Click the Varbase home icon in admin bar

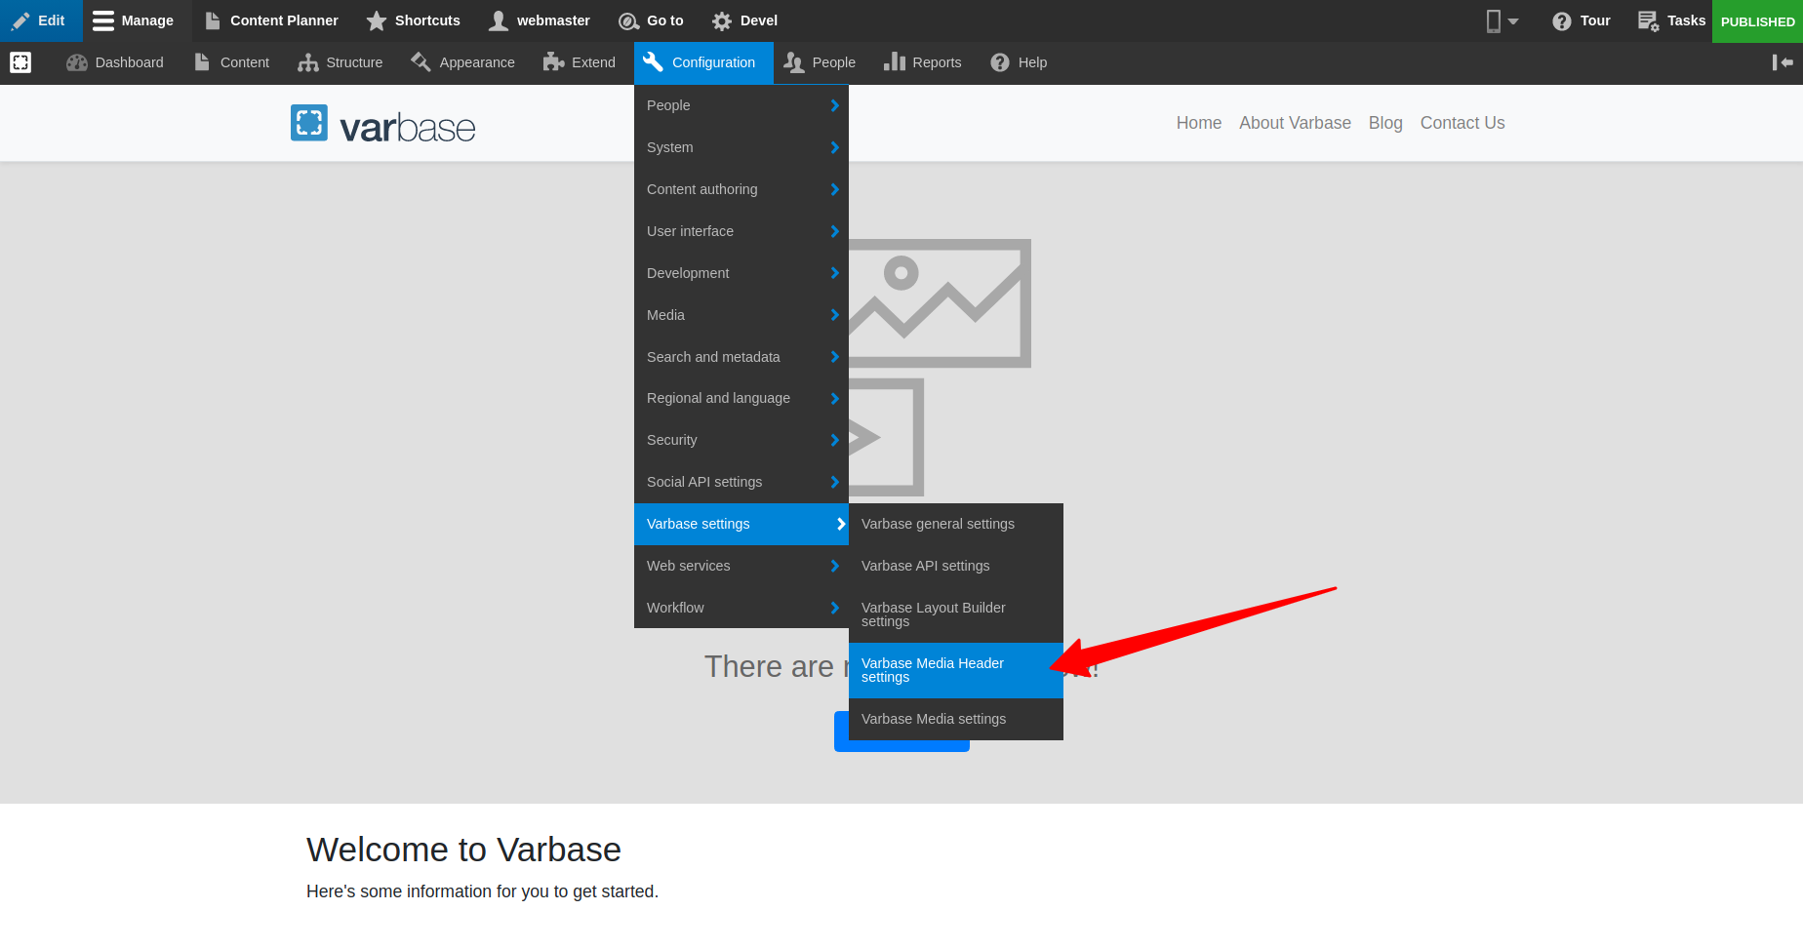pyautogui.click(x=20, y=62)
